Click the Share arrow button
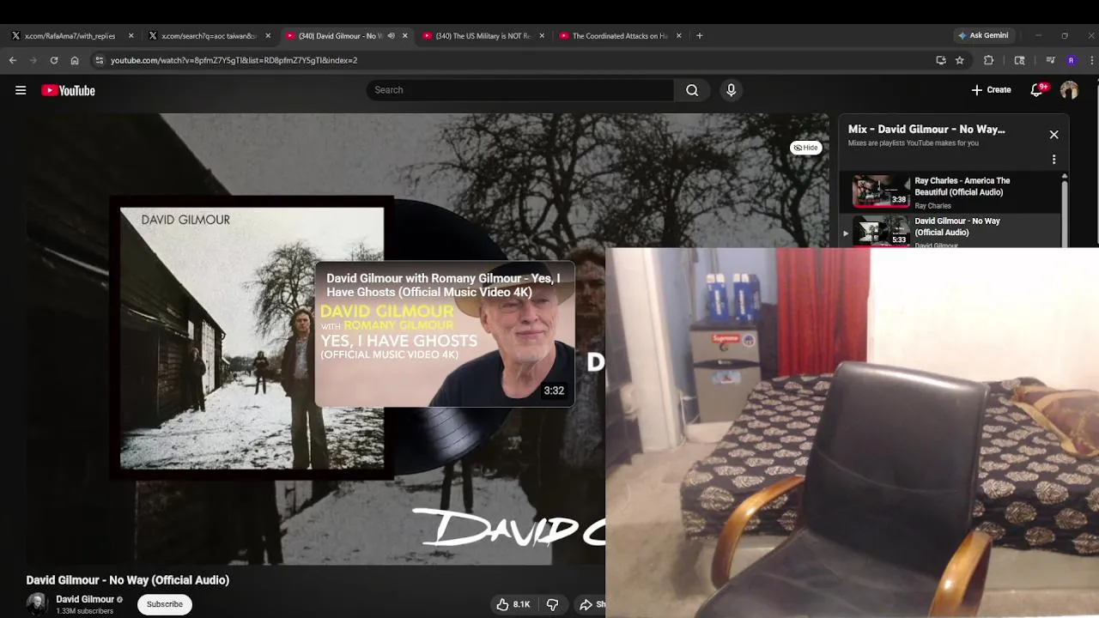This screenshot has height=618, width=1099. pos(591,604)
